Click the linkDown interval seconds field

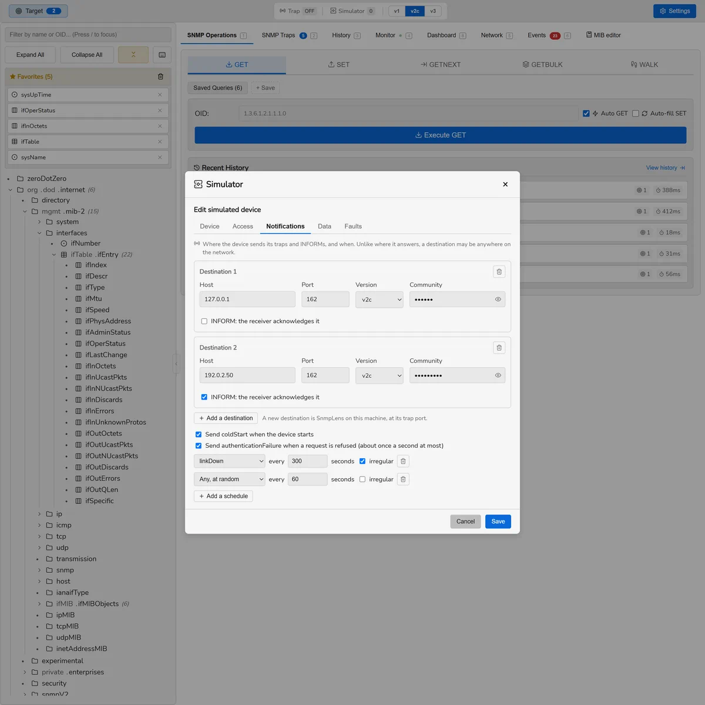point(308,461)
